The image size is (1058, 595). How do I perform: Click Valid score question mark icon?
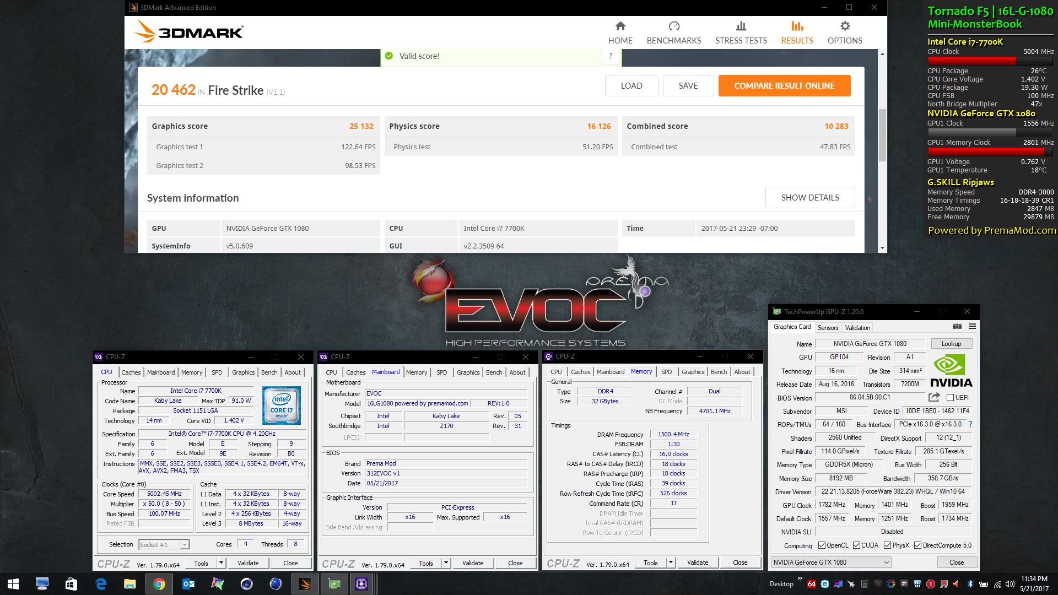(610, 56)
